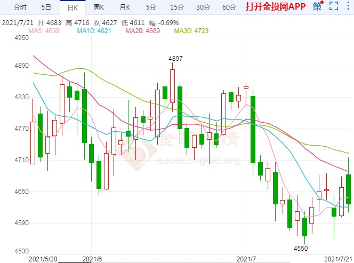Click the 4950 y-axis label
354x263 pixels.
(22, 38)
